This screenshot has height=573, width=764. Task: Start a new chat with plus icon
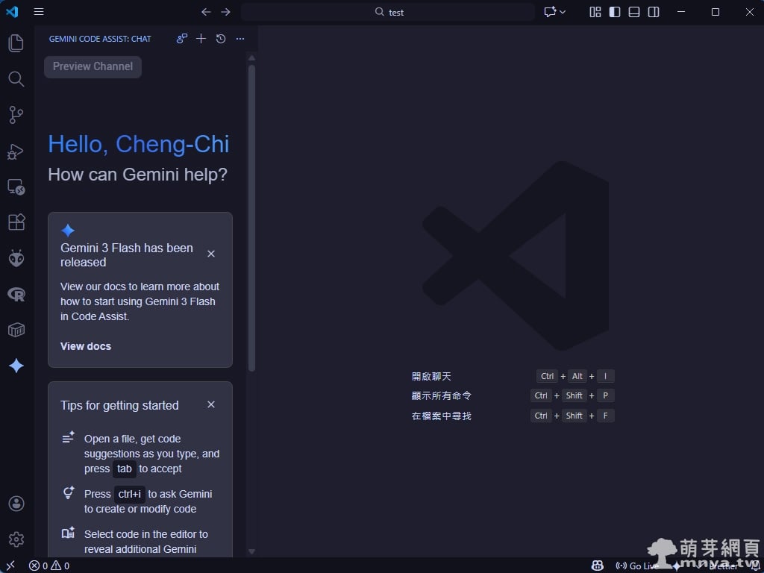click(x=201, y=39)
